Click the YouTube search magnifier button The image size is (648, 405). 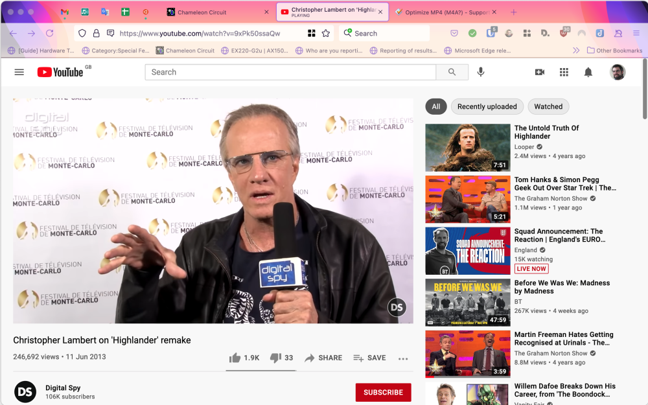click(x=452, y=72)
